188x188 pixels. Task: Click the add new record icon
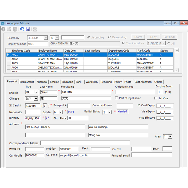click(3, 29)
